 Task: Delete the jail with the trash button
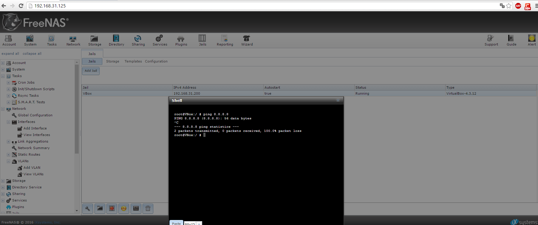pyautogui.click(x=148, y=209)
